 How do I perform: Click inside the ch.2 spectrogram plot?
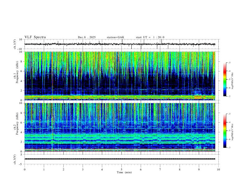(x=120, y=127)
